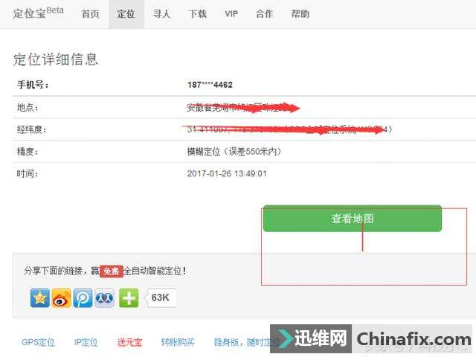The height and width of the screenshot is (357, 476).
Task: Click the 定位宝 Beta logo
Action: (38, 13)
